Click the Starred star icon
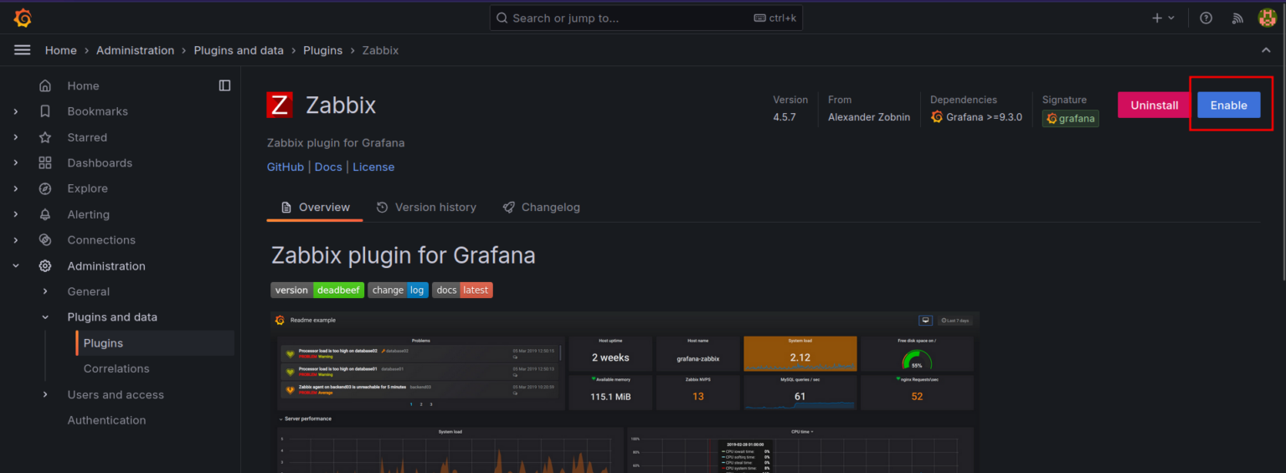This screenshot has width=1286, height=473. (45, 137)
